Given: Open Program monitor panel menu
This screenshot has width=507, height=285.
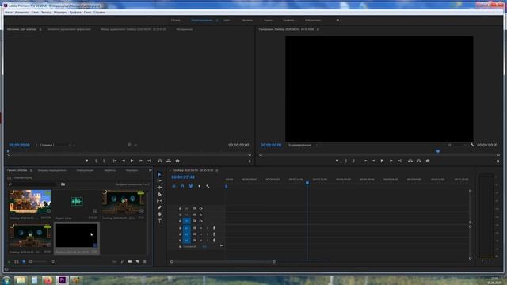Looking at the screenshot, I should tap(318, 29).
